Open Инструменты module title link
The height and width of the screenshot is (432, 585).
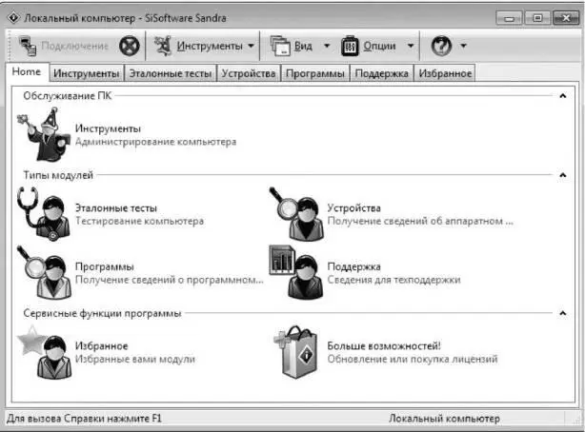(x=108, y=128)
